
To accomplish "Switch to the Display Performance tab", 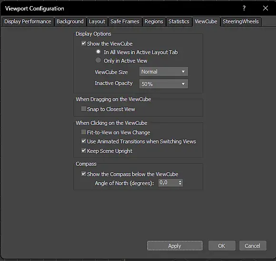I will coord(28,21).
